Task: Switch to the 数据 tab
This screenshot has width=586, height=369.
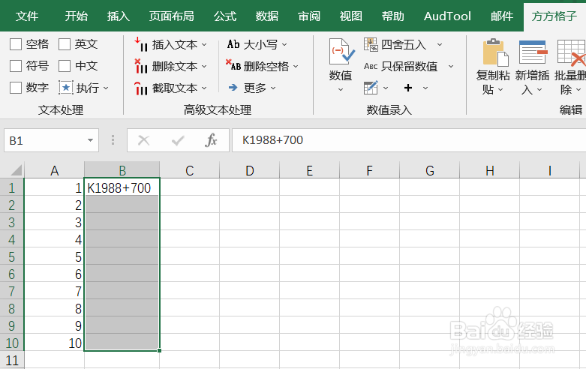Action: coord(267,16)
